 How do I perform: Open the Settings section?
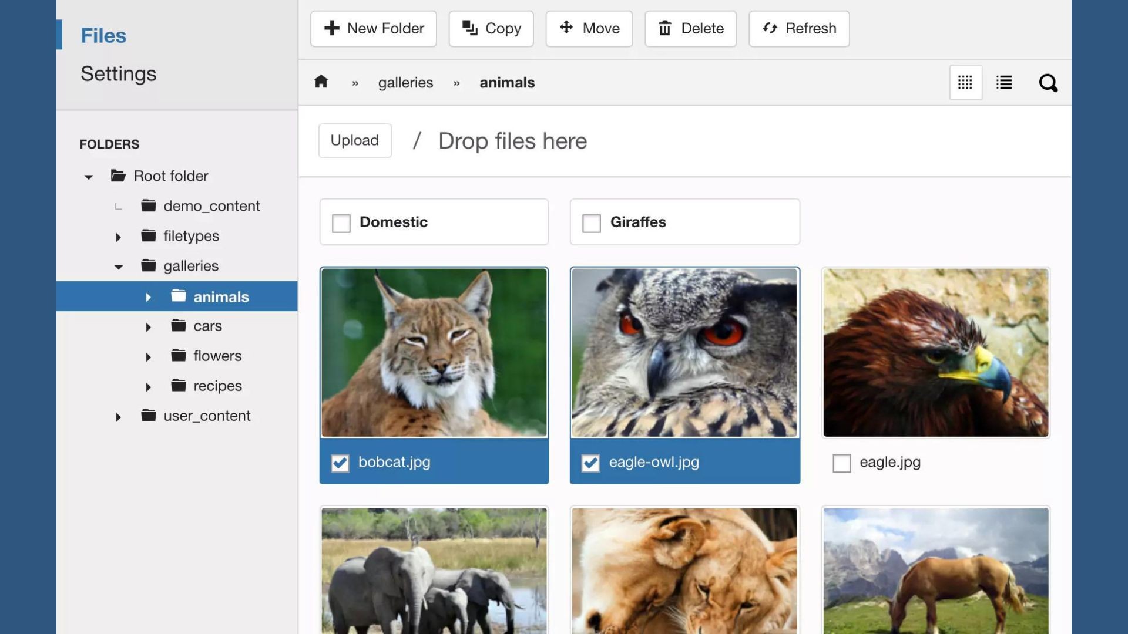tap(118, 73)
